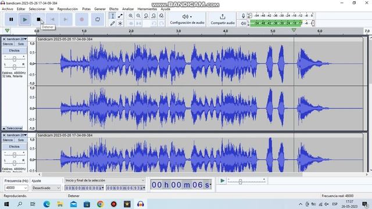Adjust first track pan slider

pyautogui.click(x=14, y=67)
